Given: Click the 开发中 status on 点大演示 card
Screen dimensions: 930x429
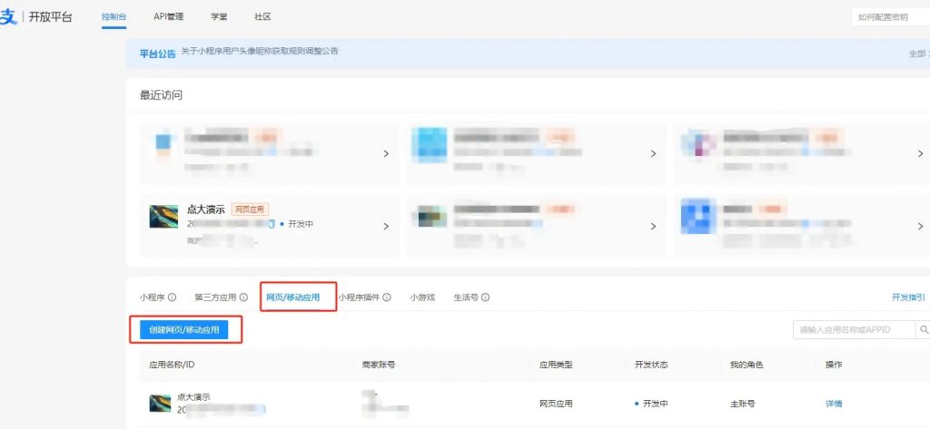Looking at the screenshot, I should [297, 225].
